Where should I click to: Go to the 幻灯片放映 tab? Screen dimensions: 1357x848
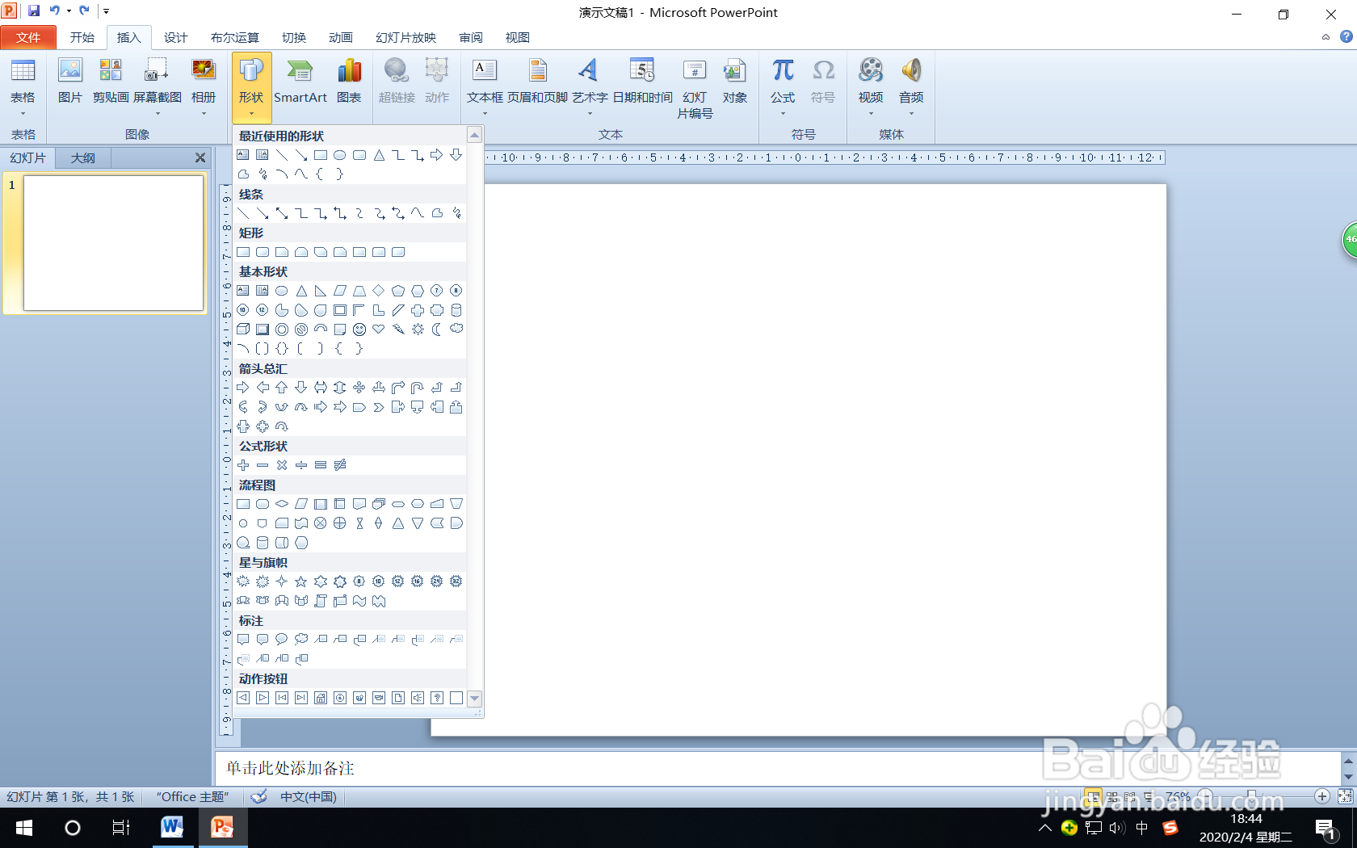(405, 37)
